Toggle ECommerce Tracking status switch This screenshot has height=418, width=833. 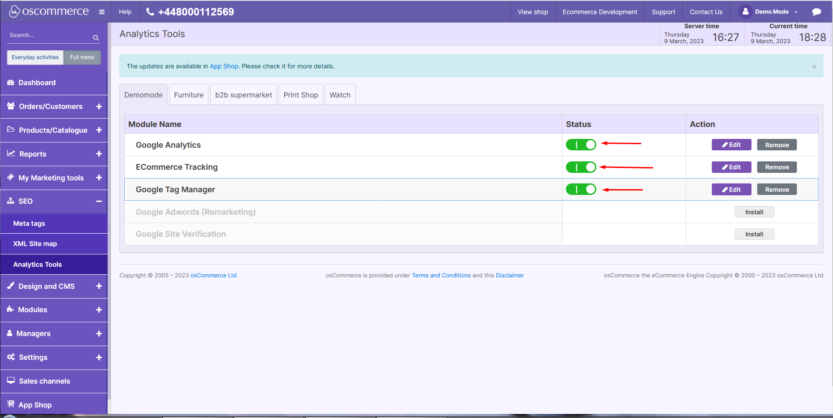[581, 167]
